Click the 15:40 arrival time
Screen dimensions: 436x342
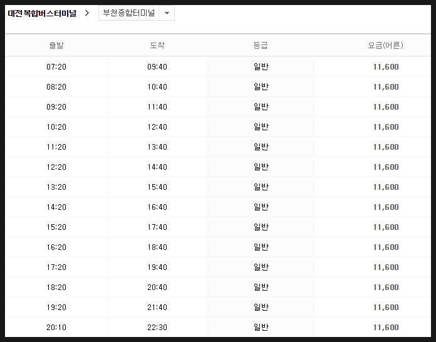(x=157, y=187)
